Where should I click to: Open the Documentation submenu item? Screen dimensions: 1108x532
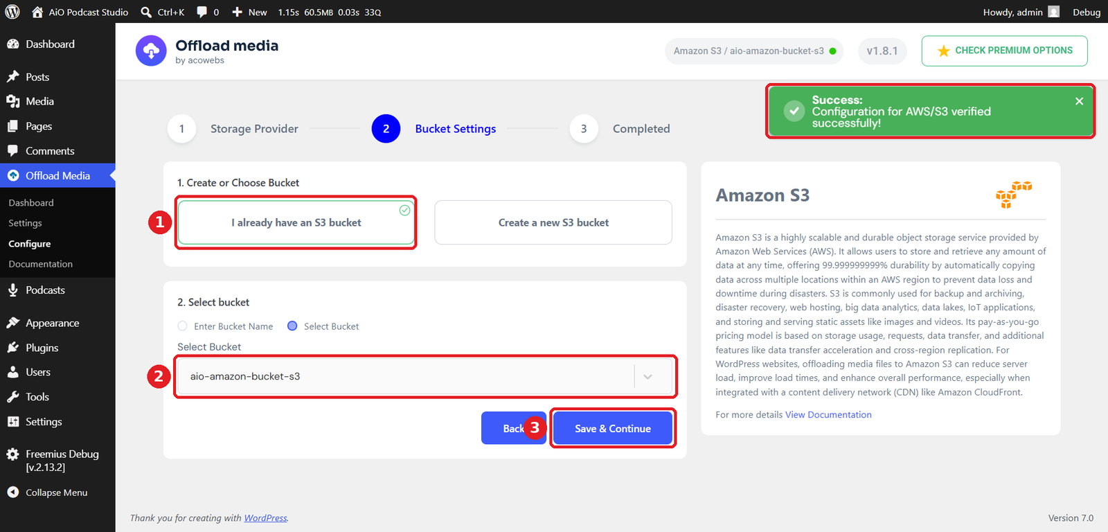[41, 264]
